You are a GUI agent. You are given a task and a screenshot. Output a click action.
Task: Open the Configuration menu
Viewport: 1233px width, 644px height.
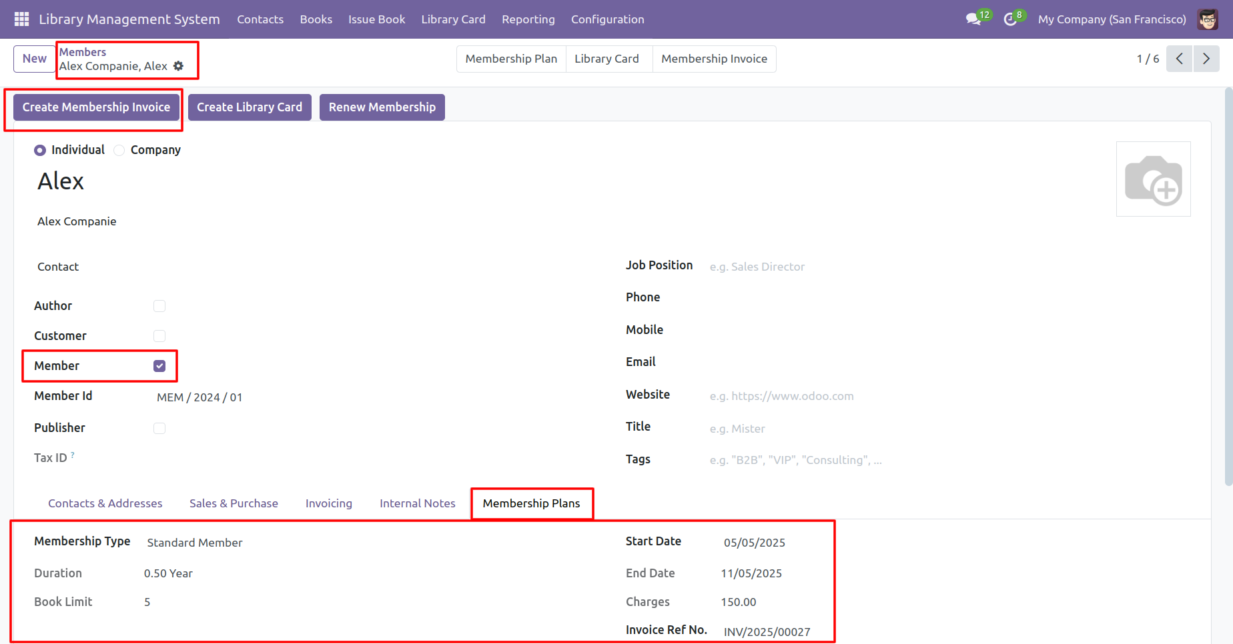click(607, 19)
